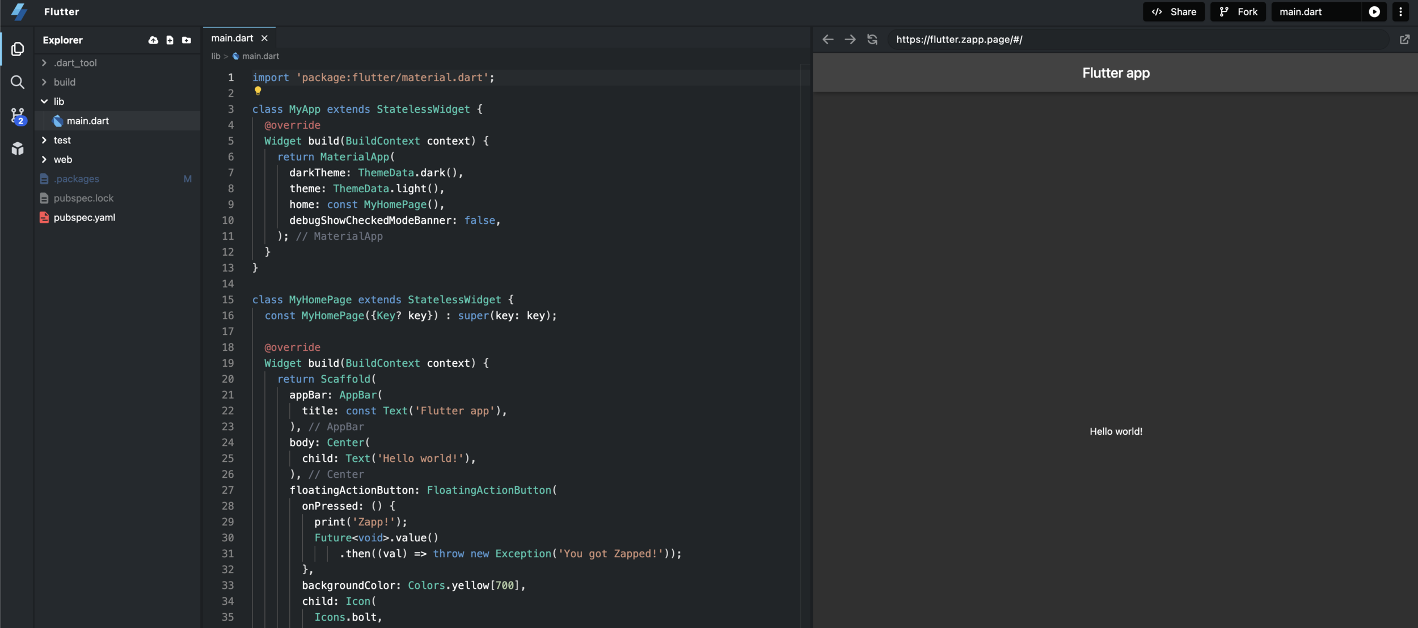Image resolution: width=1418 pixels, height=628 pixels.
Task: Open the Source Control icon with badge
Action: click(18, 116)
